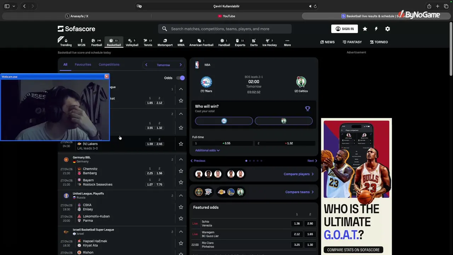Vote for Celtics to win
453x255 pixels.
(283, 121)
